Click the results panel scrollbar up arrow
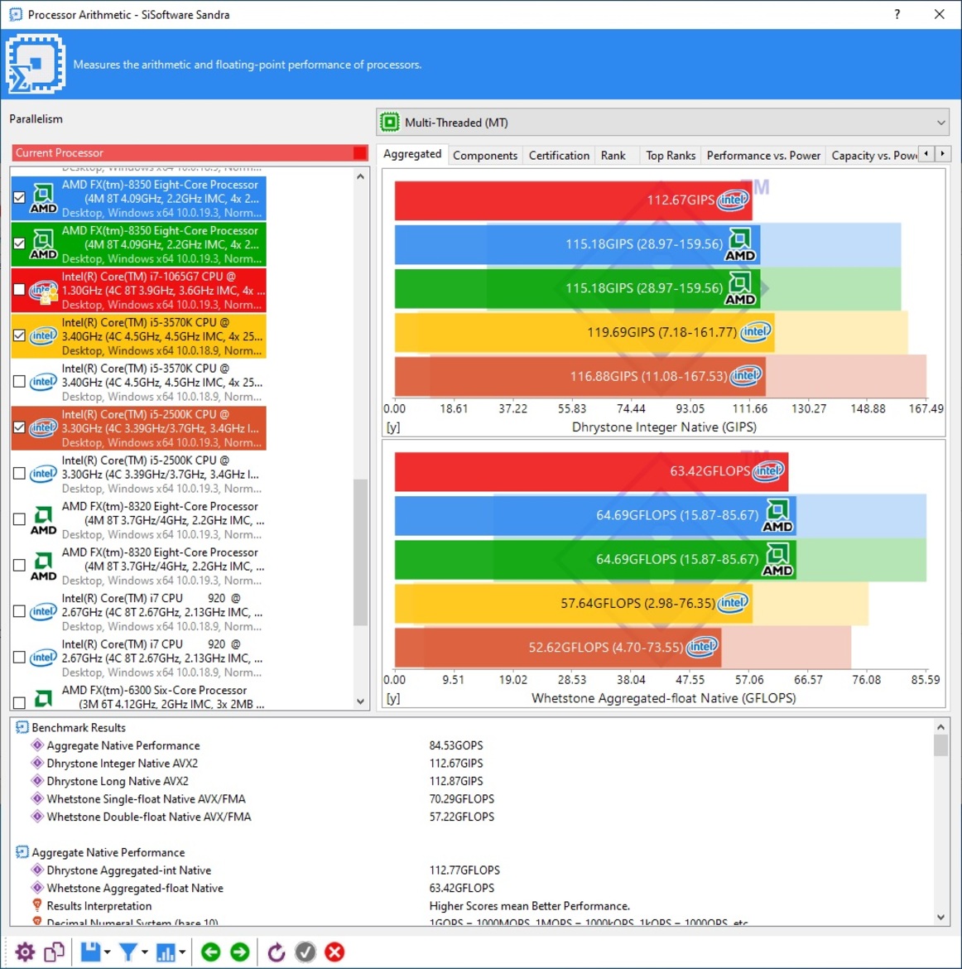Image resolution: width=962 pixels, height=969 pixels. coord(940,727)
